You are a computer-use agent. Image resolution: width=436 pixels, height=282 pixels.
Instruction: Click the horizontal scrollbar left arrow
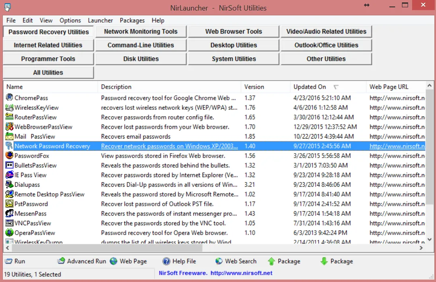click(8, 248)
